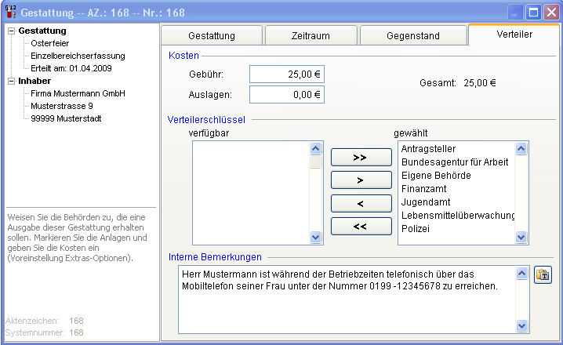Click Firma Mustermann GmbH tree entry

78,93
